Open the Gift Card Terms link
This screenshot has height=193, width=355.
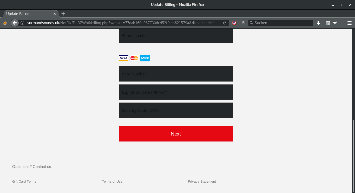coord(24,182)
